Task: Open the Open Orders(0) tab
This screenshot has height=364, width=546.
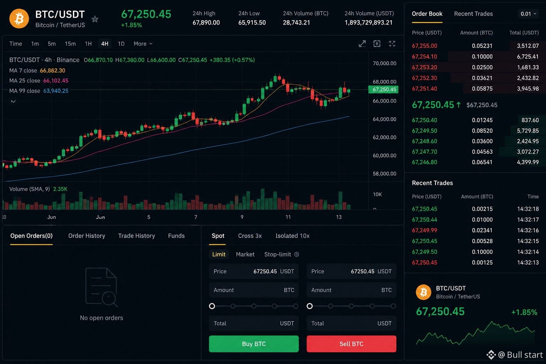Action: [31, 236]
